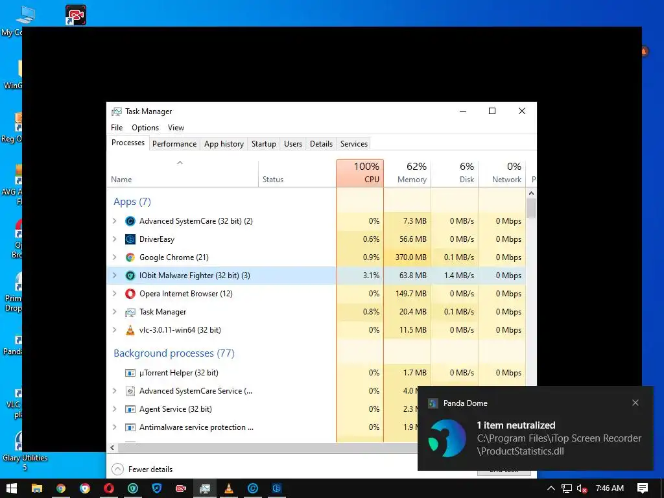Open the Windows Start menu
Image resolution: width=664 pixels, height=498 pixels.
tap(12, 488)
